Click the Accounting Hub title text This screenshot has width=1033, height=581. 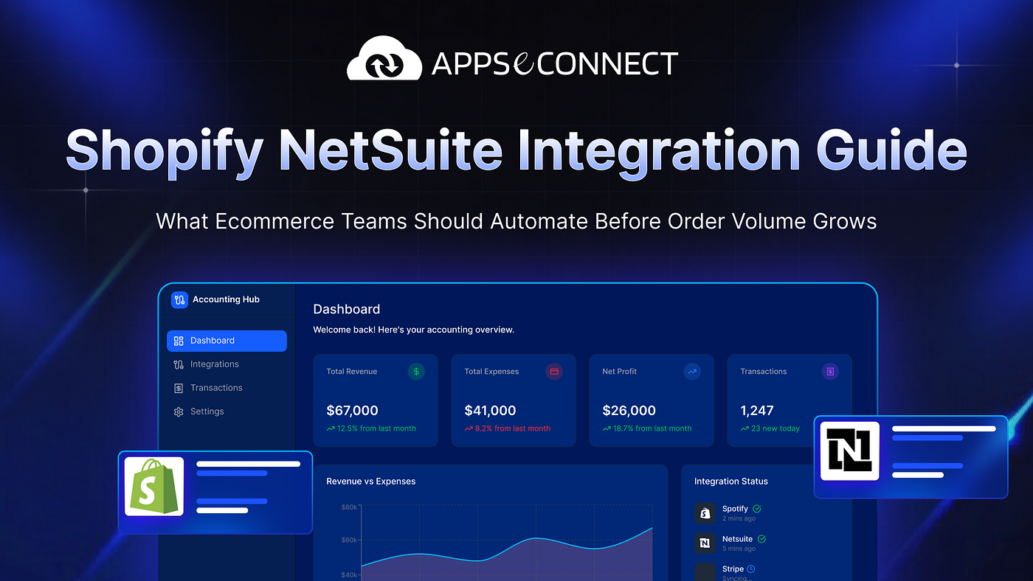click(x=226, y=299)
